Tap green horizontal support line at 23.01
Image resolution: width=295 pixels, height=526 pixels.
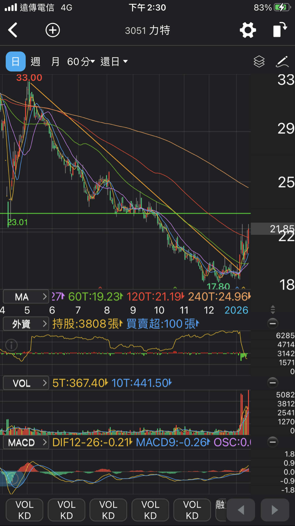pyautogui.click(x=125, y=213)
